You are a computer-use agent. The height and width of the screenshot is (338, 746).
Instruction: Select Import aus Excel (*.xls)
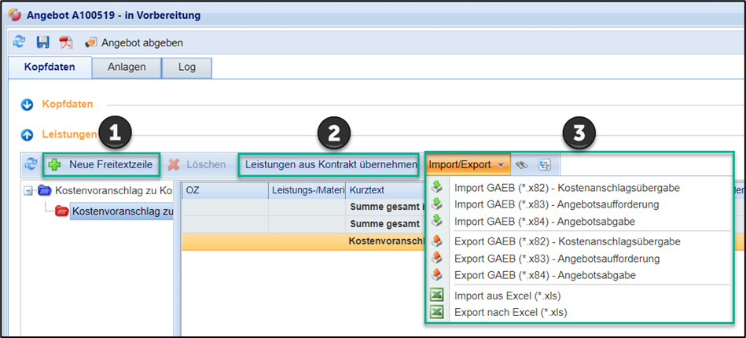[x=508, y=296]
